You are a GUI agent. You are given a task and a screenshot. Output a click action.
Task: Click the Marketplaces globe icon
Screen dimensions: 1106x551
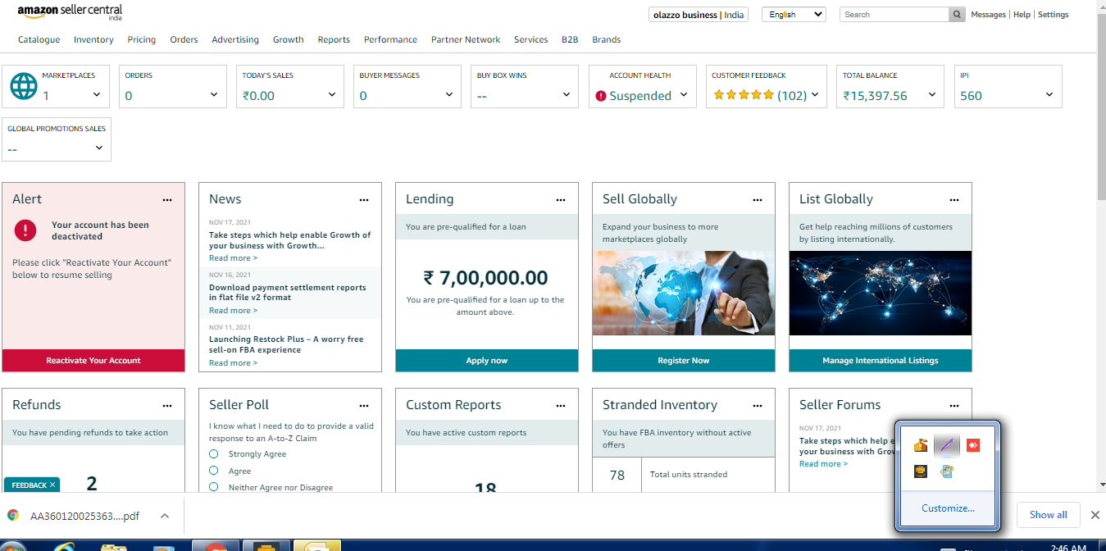[x=24, y=87]
